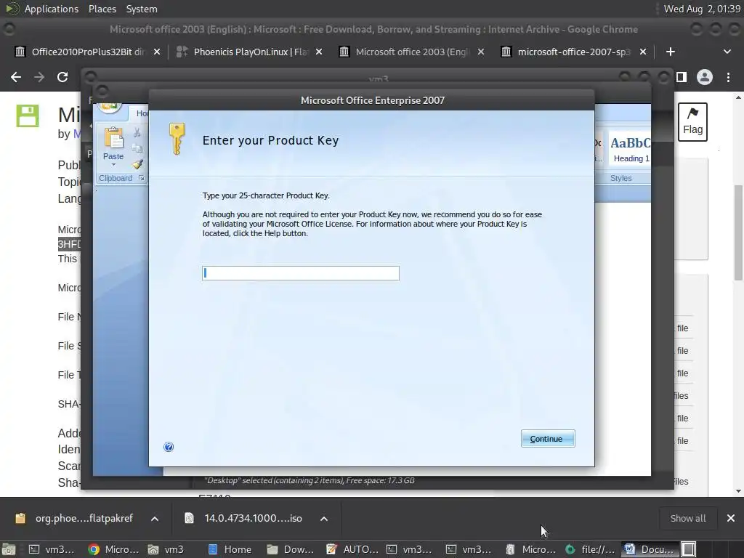The height and width of the screenshot is (558, 744).
Task: Expand the Chrome tab search chevron
Action: point(727,52)
